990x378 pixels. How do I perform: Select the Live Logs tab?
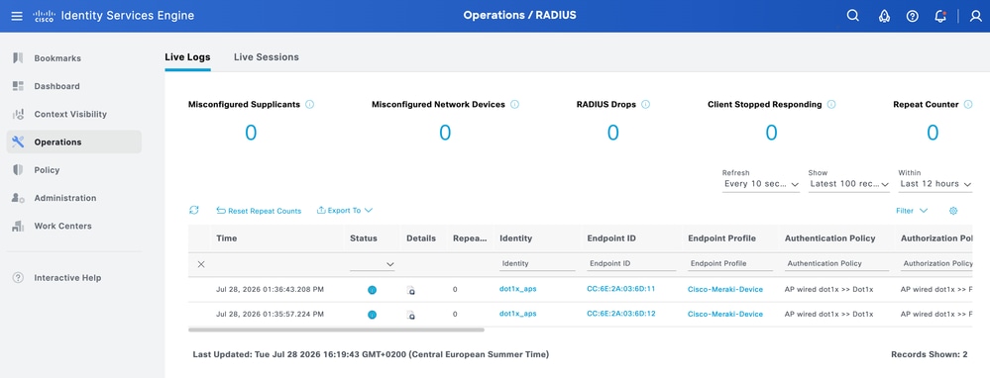click(187, 57)
